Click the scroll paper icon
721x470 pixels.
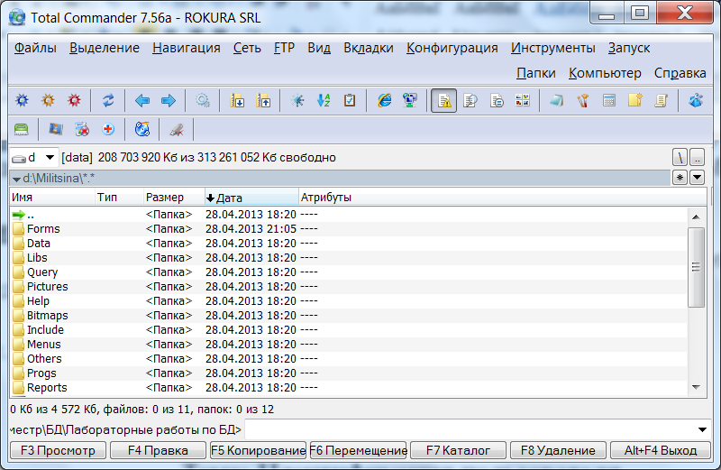coord(661,100)
